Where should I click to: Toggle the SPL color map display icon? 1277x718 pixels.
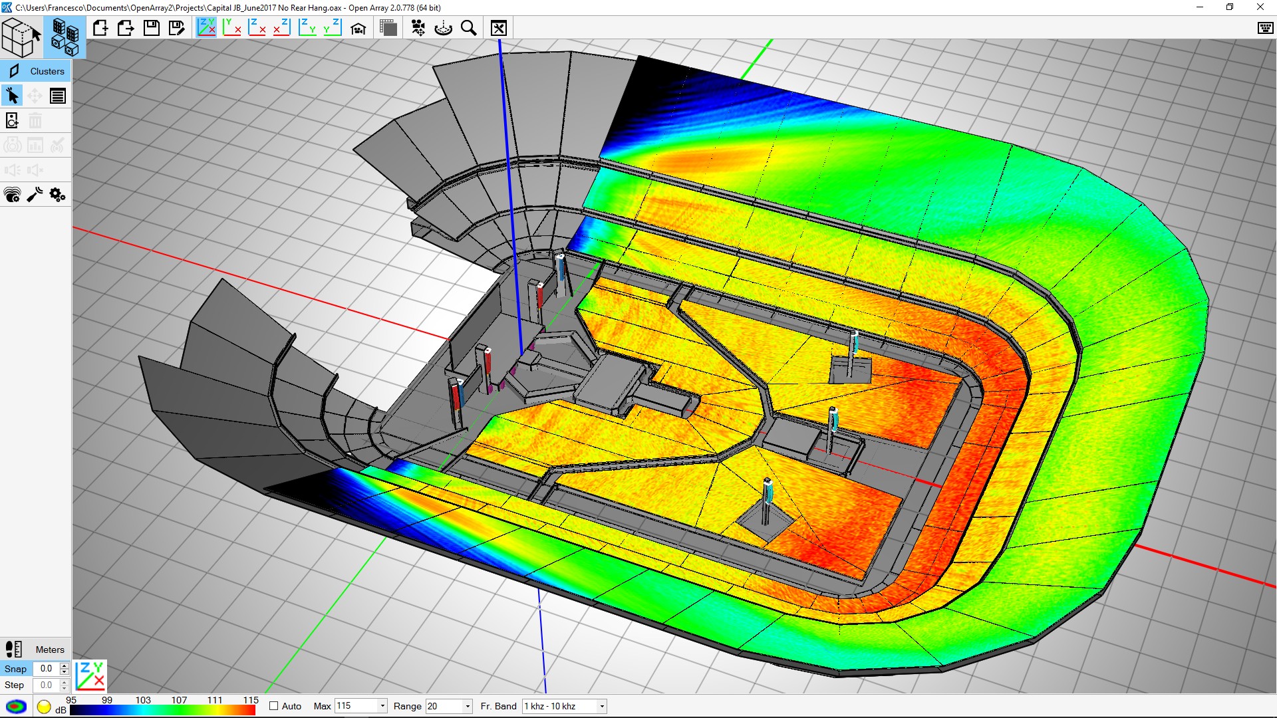(x=16, y=706)
